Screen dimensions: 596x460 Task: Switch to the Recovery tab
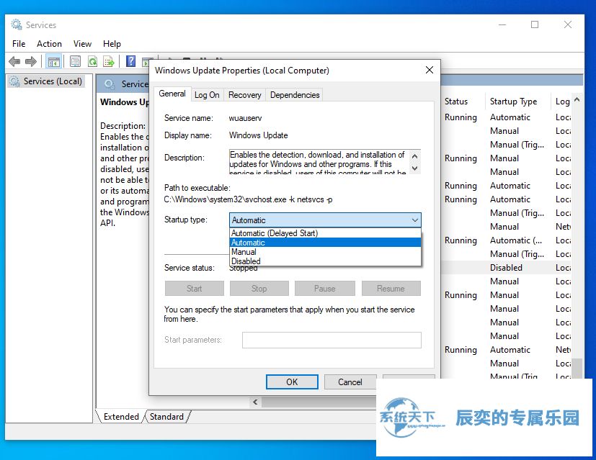click(245, 95)
